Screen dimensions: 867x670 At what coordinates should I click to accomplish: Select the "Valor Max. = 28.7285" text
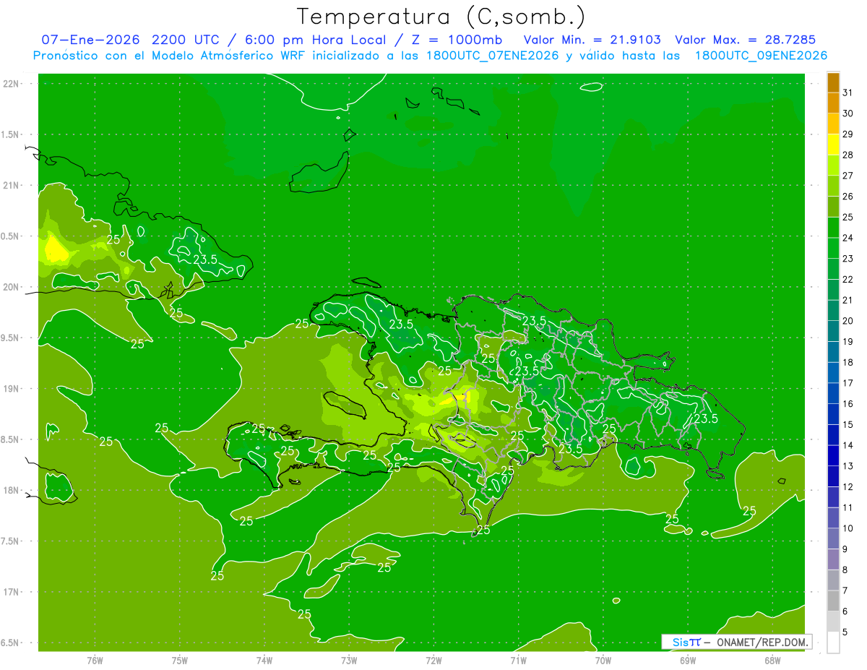click(x=744, y=40)
